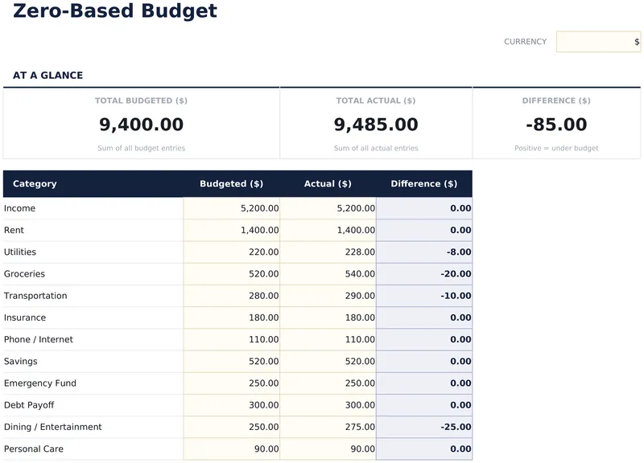Click Emergency Fund budgeted cell 250.00
The image size is (644, 463).
232,383
